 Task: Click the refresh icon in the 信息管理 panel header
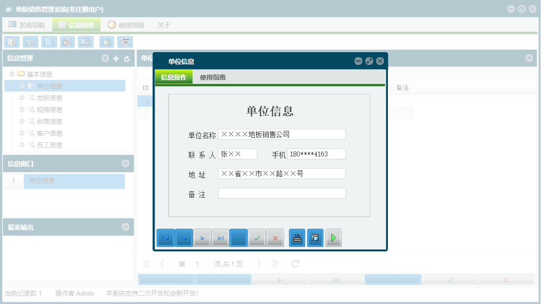127,58
